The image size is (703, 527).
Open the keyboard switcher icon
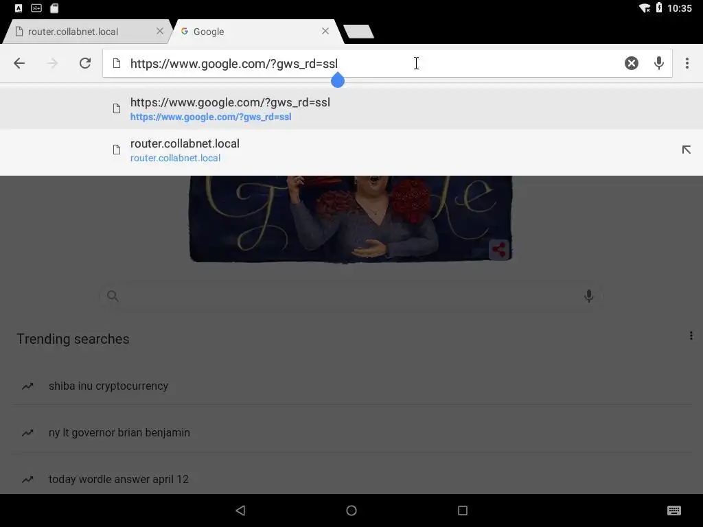click(x=674, y=511)
